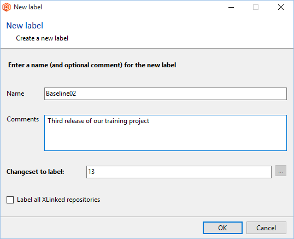Focus the Name field containing Baseline02
Screen dimensions: 294x239
coord(166,94)
